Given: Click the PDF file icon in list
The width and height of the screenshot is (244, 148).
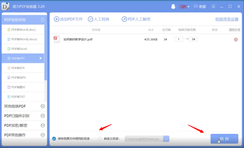Looking at the screenshot, I should coord(56,39).
